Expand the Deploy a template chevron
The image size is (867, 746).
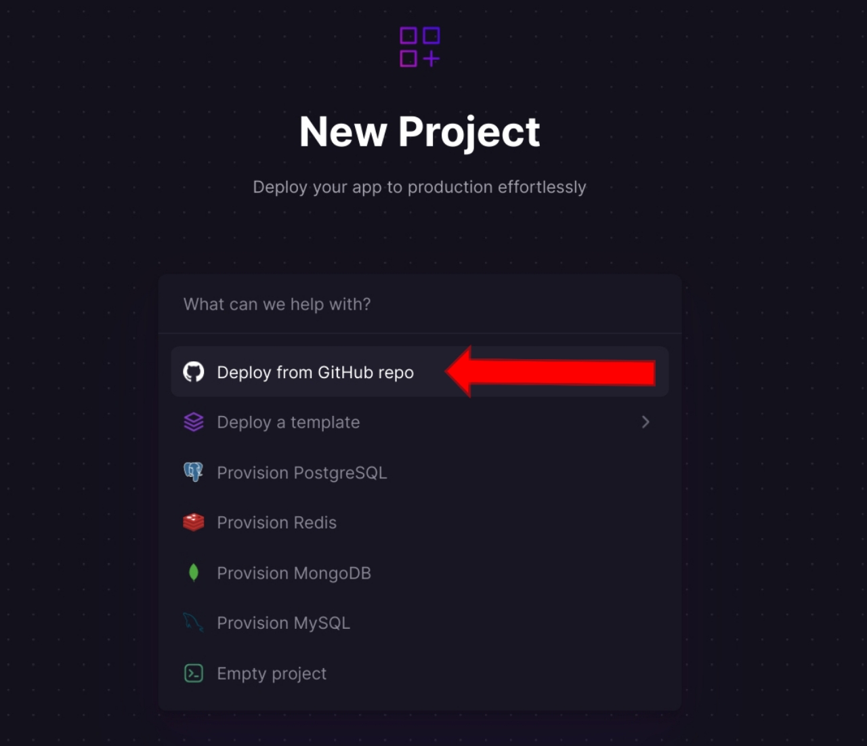pos(646,422)
